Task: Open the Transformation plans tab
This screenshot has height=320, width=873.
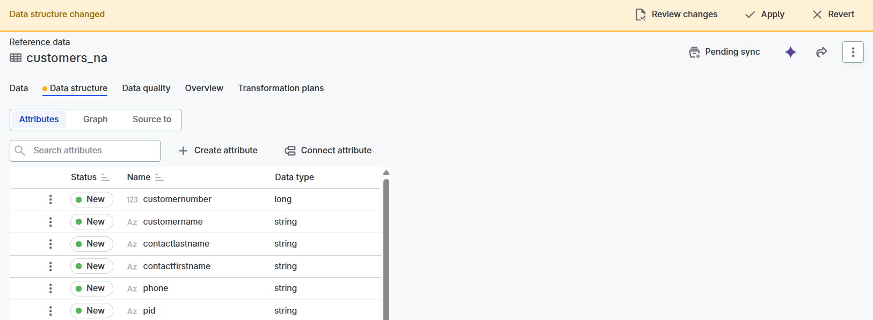Action: (281, 88)
